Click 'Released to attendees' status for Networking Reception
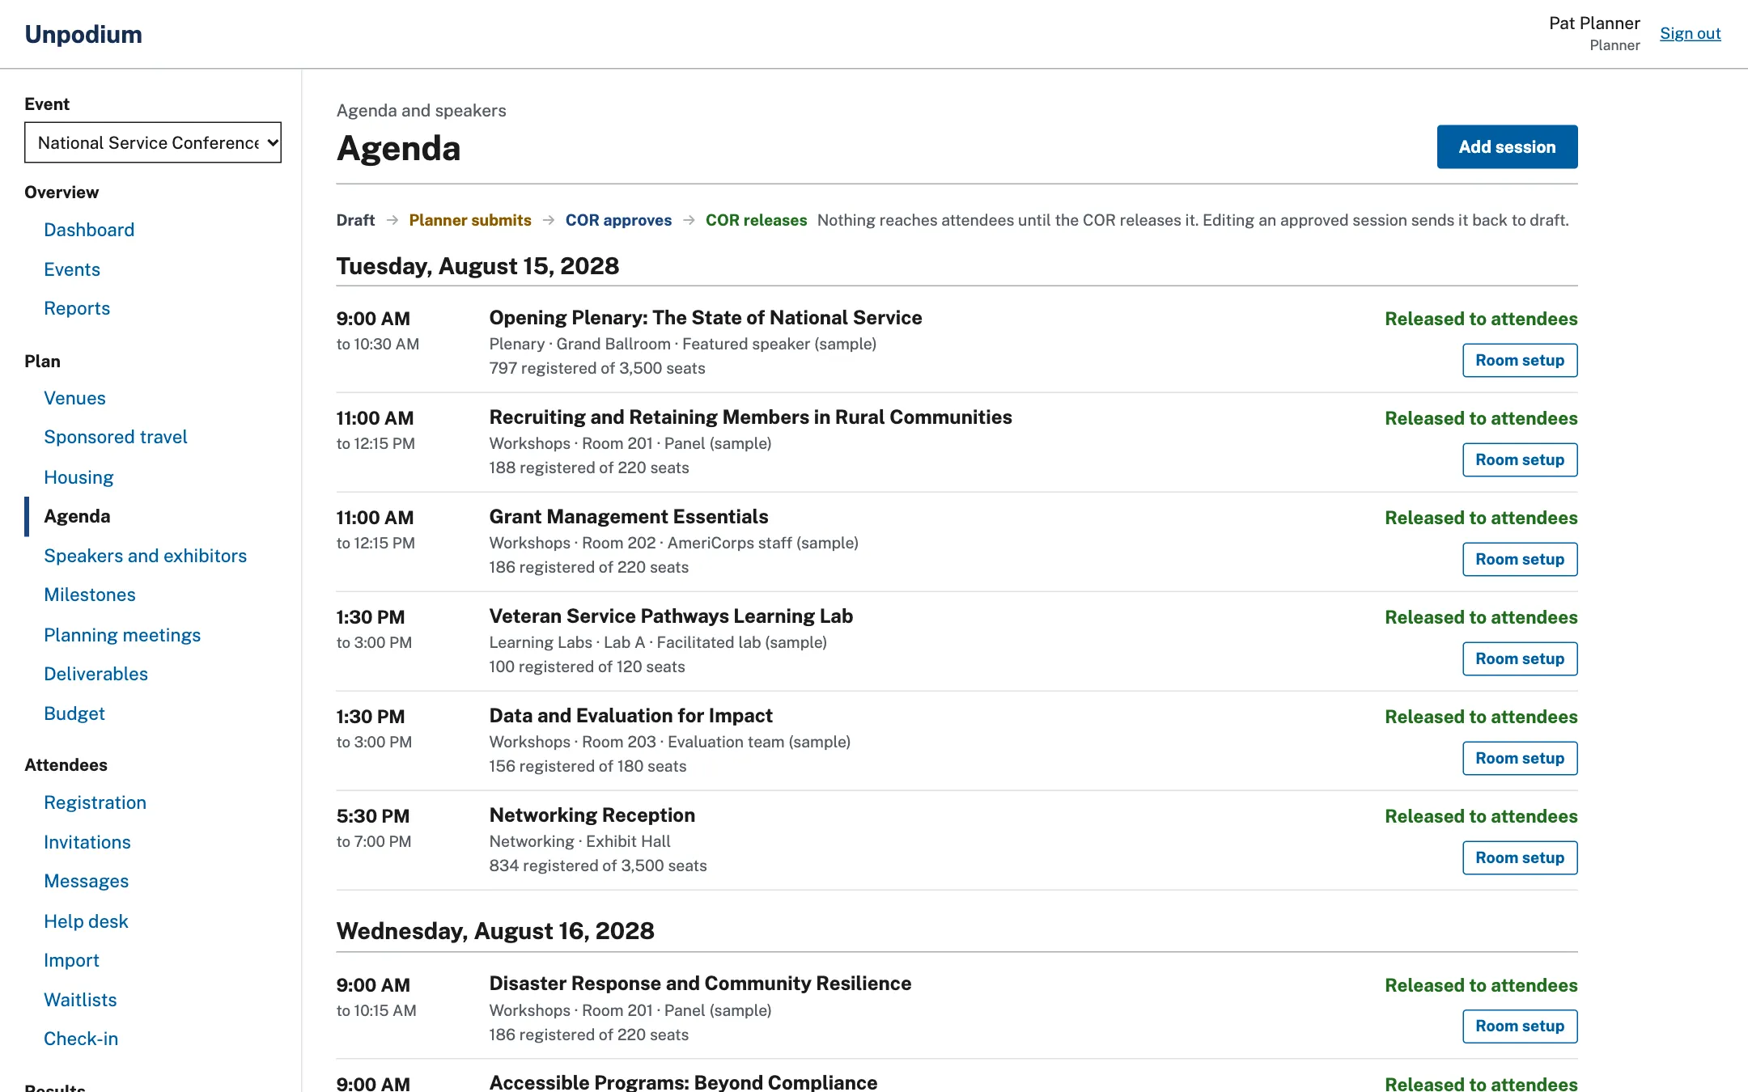The width and height of the screenshot is (1748, 1092). 1481,816
